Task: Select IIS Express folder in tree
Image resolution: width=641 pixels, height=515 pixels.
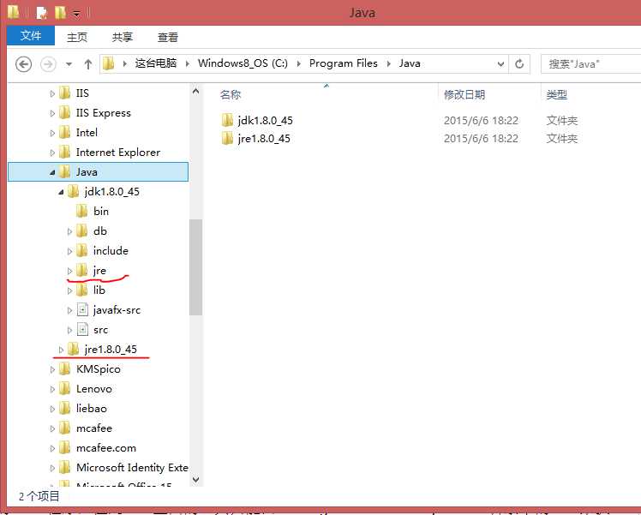Action: point(103,113)
